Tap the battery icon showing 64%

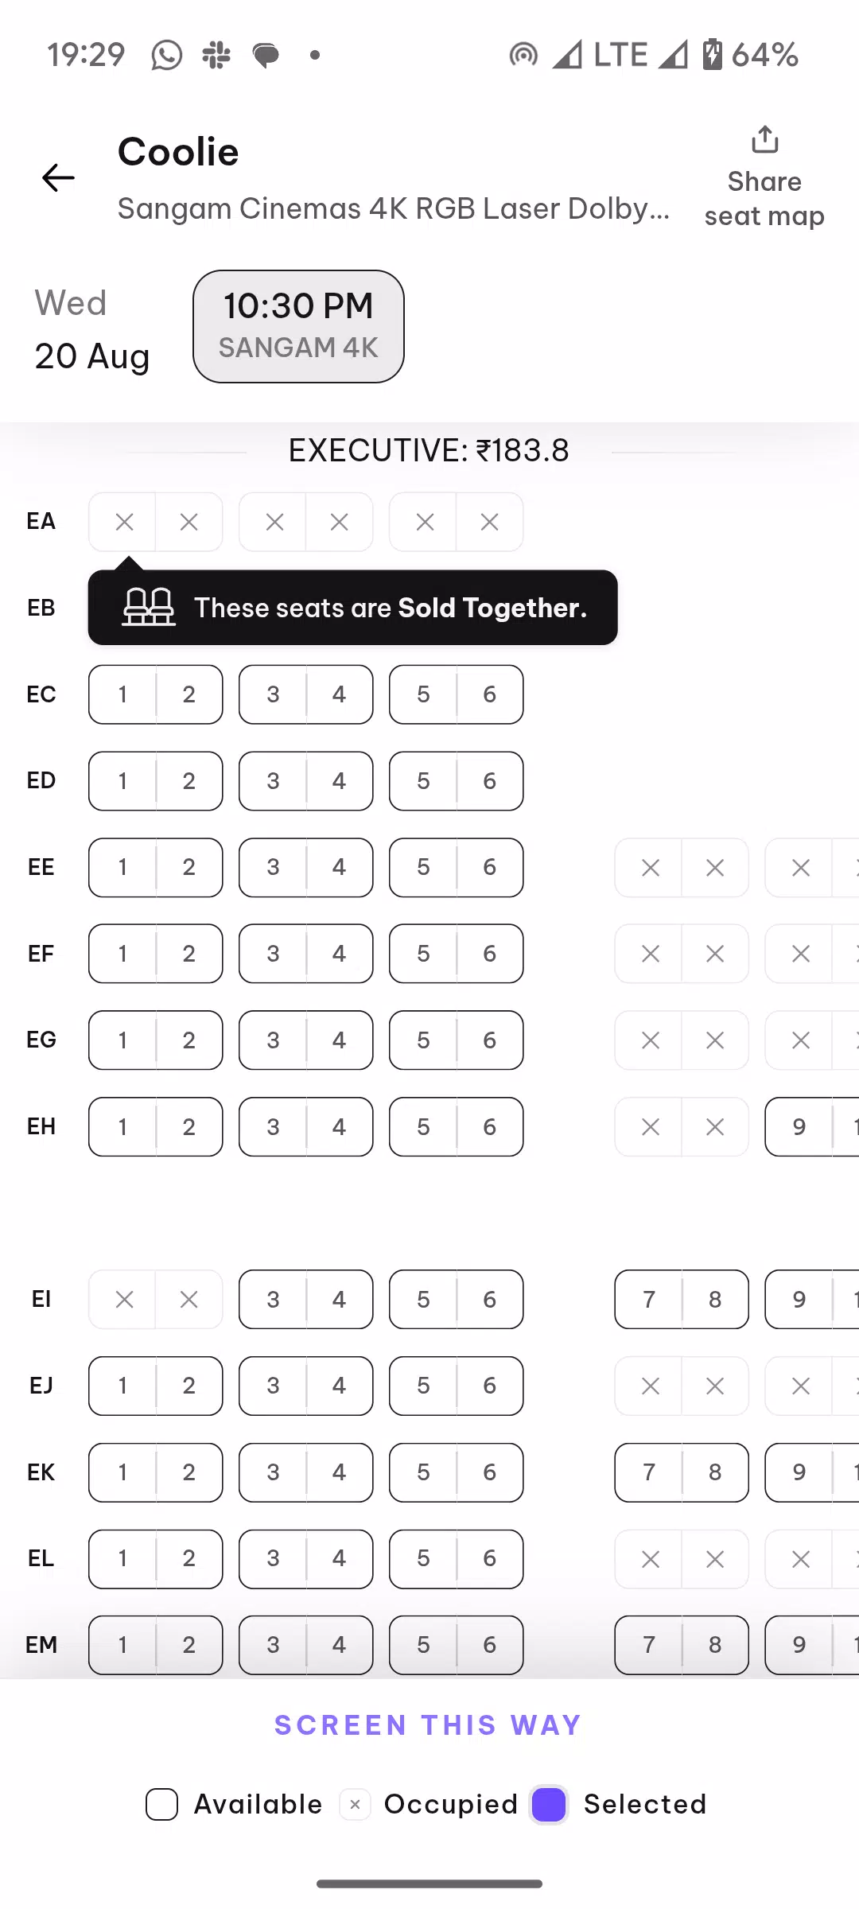(x=713, y=54)
